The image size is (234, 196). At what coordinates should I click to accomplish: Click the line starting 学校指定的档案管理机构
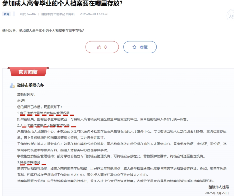pyautogui.click(x=112, y=156)
